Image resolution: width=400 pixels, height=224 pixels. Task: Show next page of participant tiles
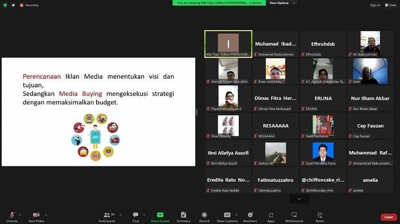pyautogui.click(x=299, y=199)
